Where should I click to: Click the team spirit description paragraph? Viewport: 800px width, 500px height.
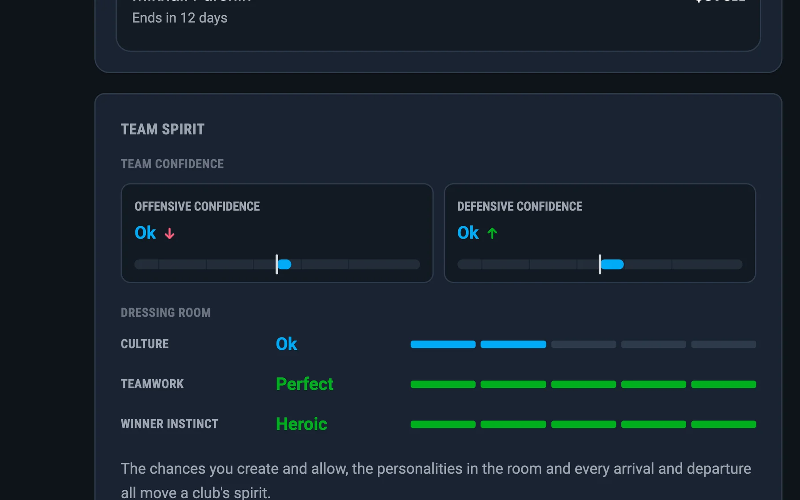(436, 480)
